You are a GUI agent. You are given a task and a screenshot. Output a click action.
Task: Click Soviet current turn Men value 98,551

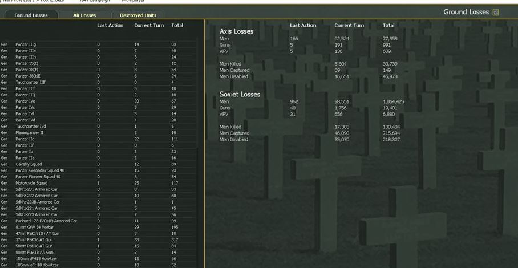click(342, 101)
